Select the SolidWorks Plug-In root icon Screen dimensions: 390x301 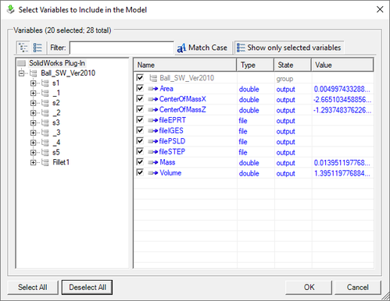[21, 63]
